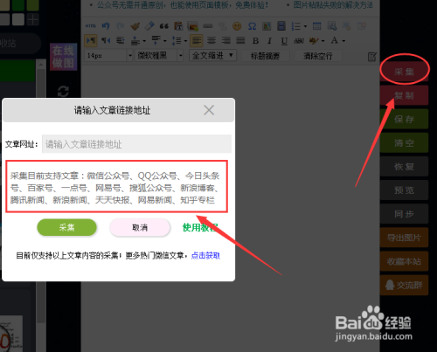Click the insert table grid icon
Screen dimensions: 437x352
click(316, 26)
